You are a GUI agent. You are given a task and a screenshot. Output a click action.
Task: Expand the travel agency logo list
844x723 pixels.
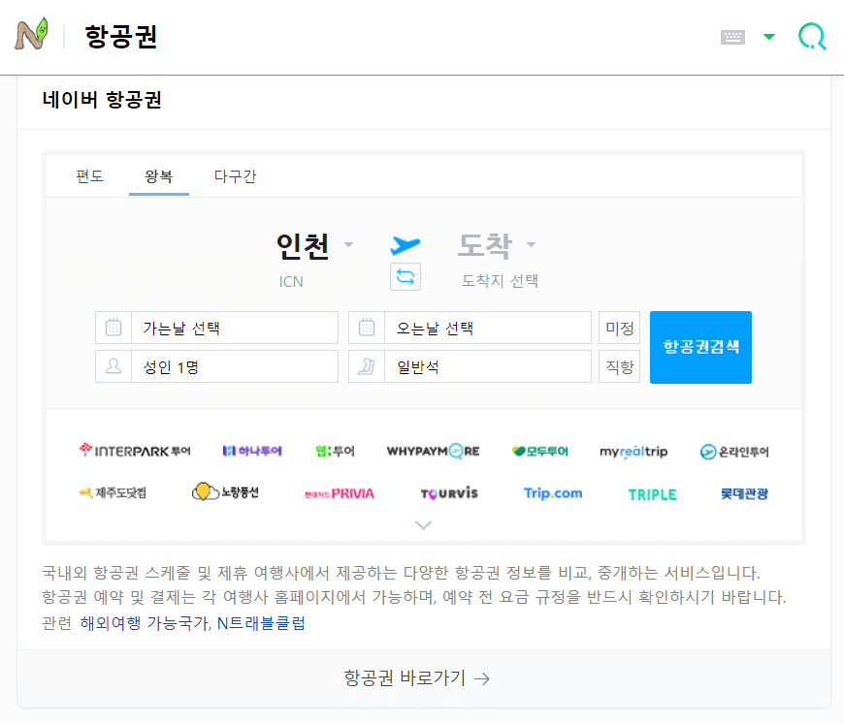pos(423,524)
